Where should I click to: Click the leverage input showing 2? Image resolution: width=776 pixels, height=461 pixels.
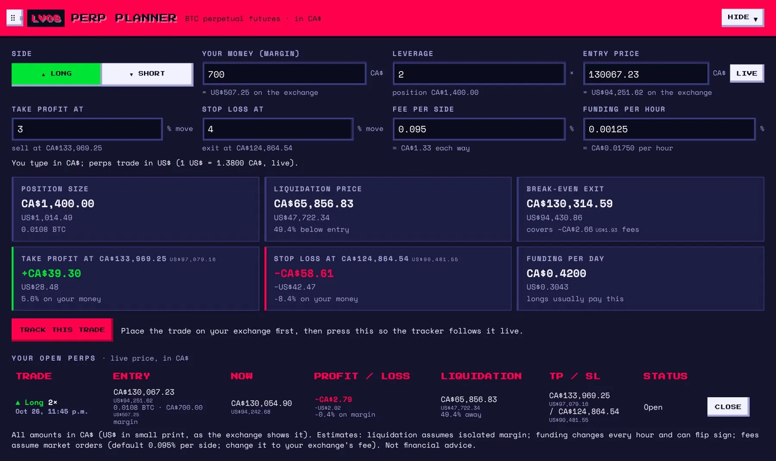[x=479, y=74]
